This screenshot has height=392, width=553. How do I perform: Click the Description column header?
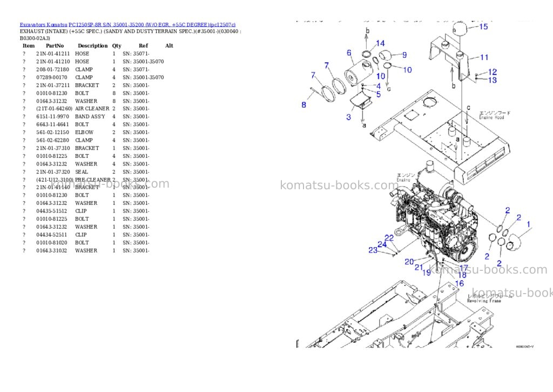(x=92, y=46)
